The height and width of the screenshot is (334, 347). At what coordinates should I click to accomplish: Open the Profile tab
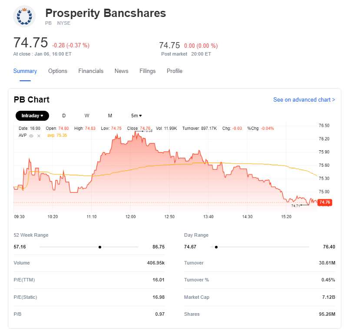[175, 71]
